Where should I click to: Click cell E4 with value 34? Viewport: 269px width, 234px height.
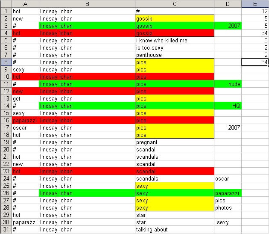point(255,33)
